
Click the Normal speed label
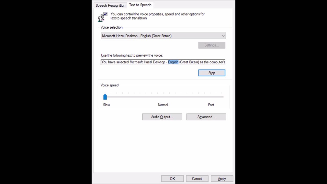pos(163,105)
